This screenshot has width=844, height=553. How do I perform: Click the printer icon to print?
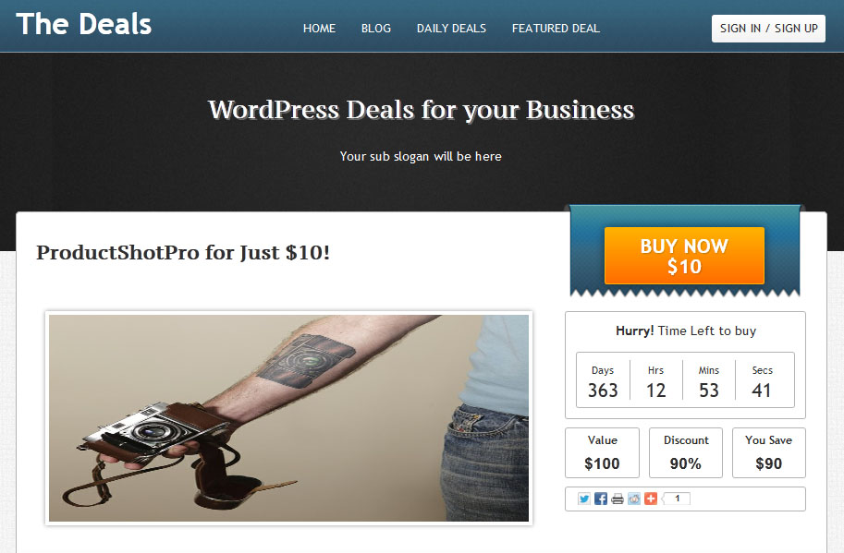click(618, 499)
